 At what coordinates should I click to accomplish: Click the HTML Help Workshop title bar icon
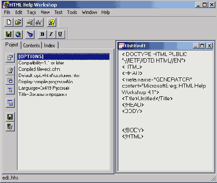[x=6, y=5]
